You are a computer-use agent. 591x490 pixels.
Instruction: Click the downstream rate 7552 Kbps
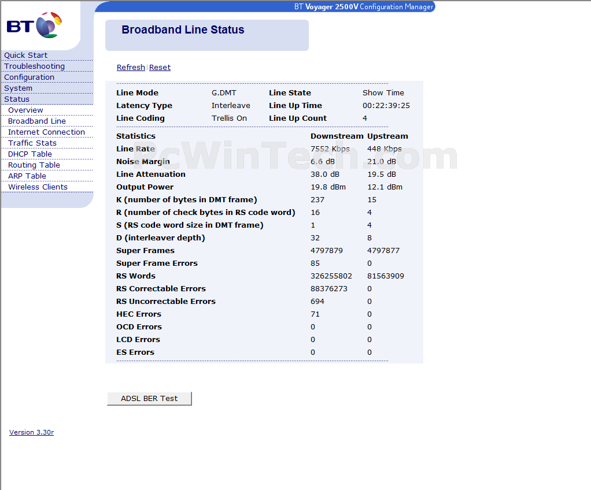click(x=330, y=149)
